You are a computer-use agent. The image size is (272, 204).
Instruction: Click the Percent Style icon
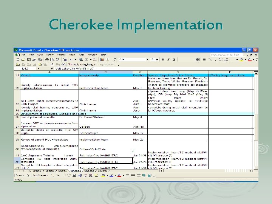pos(210,60)
